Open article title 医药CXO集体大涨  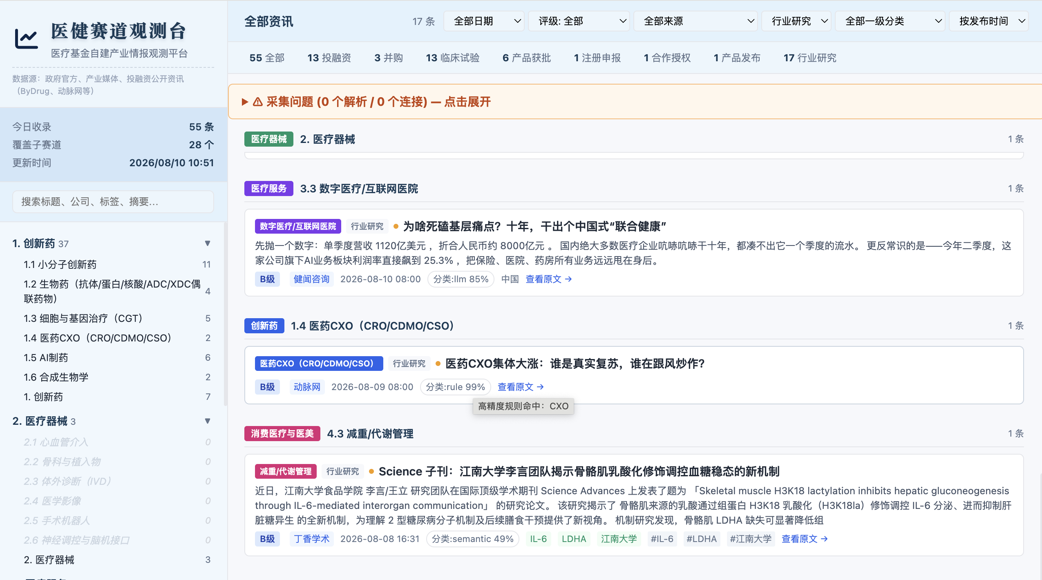[575, 364]
